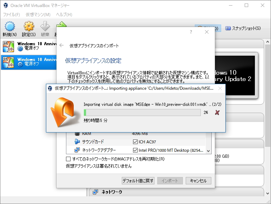Viewport: 271px width, 204px height.
Task: Click the インポート button
Action: click(x=170, y=181)
